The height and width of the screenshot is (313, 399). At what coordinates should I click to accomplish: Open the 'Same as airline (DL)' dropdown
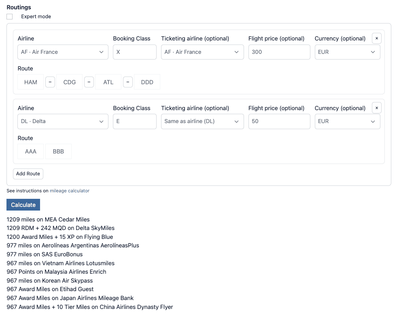coord(202,121)
